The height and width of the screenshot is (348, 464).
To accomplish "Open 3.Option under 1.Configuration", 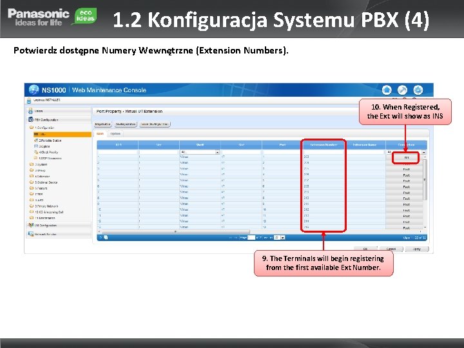I will coord(43,146).
